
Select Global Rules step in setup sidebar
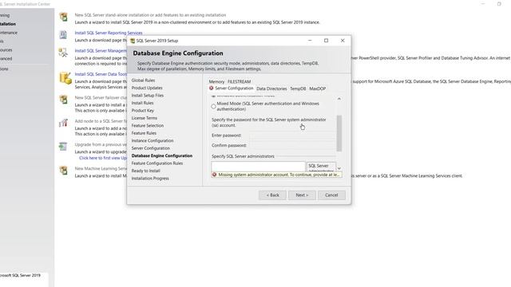[143, 81]
